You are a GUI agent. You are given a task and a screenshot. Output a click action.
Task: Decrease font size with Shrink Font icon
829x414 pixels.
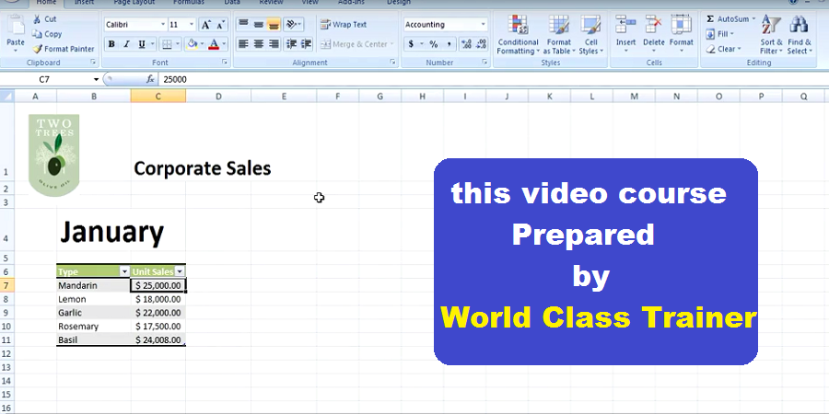(x=221, y=25)
